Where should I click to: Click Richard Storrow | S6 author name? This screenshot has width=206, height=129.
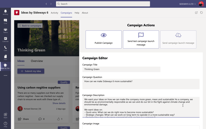tap(33, 109)
